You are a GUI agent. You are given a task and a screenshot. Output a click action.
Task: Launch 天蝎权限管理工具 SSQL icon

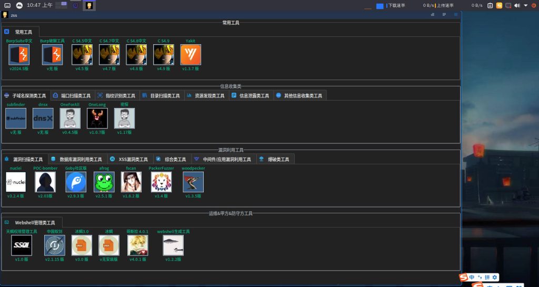(22, 245)
